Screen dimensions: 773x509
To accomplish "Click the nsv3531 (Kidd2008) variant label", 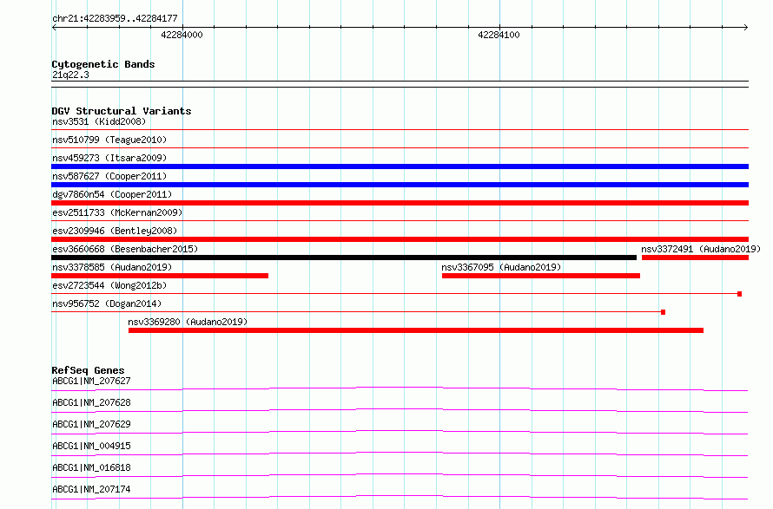I will point(99,121).
